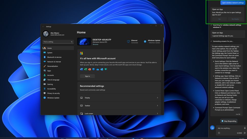Click the Time & language globe icon
The height and width of the screenshot is (139, 247).
pyautogui.click(x=45, y=80)
